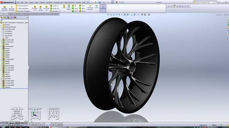229x128 pixels.
Task: Choose Boundary Boss/Base command
Action: click(x=23, y=11)
